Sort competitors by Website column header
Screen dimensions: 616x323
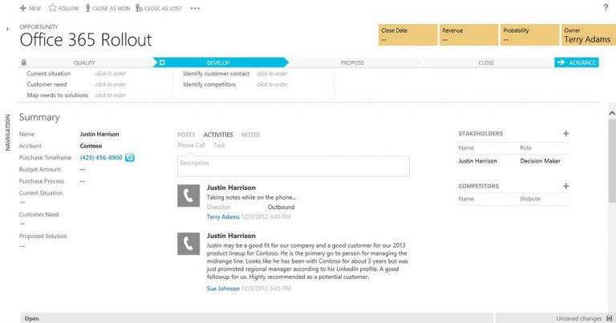click(x=530, y=199)
